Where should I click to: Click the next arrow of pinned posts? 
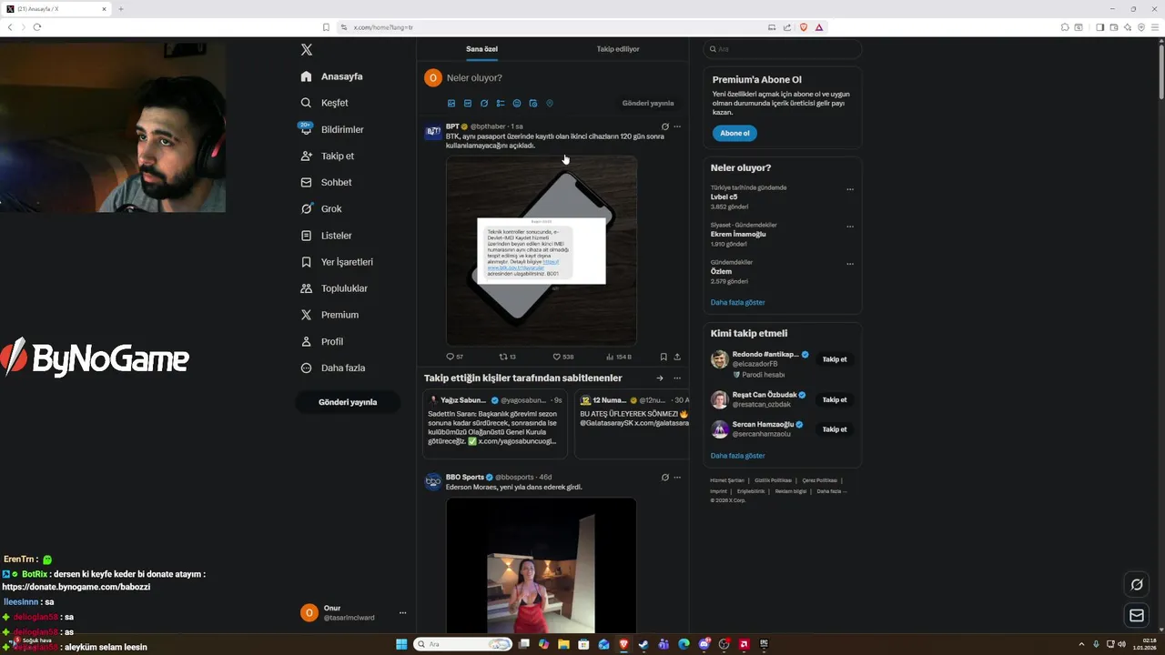coord(660,378)
